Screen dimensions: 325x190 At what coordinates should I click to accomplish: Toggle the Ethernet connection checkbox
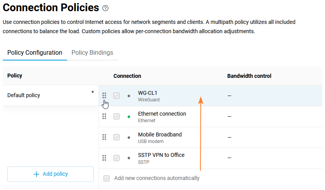pyautogui.click(x=117, y=116)
